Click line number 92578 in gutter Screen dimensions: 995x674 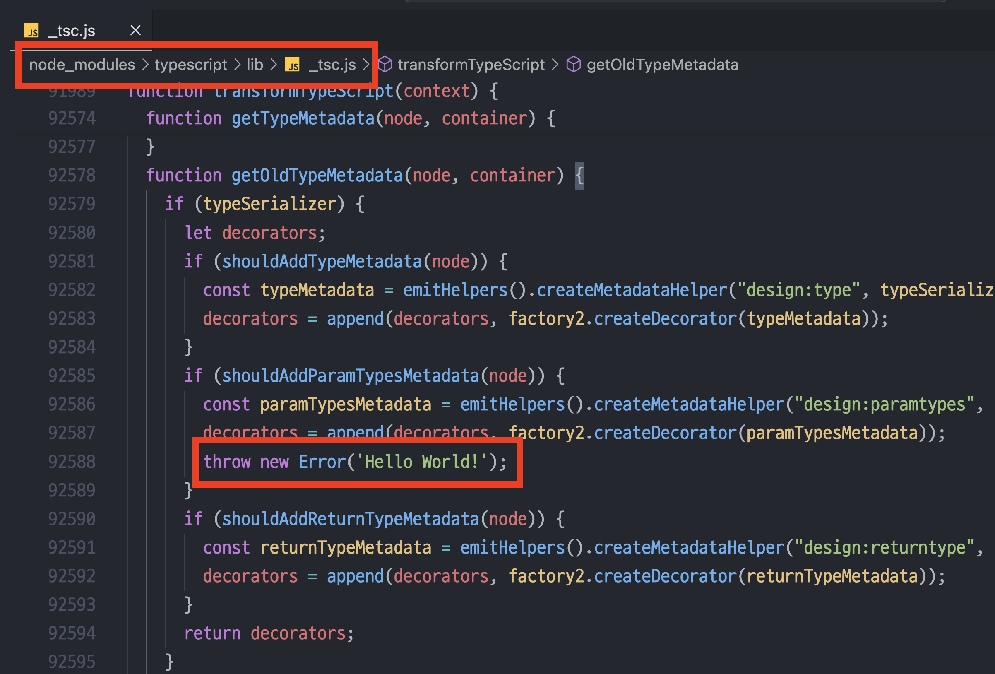pos(72,176)
